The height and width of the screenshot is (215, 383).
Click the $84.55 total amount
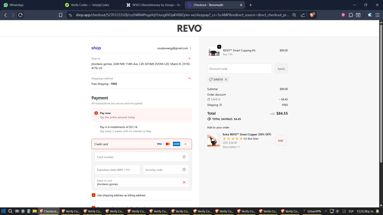pos(282,113)
